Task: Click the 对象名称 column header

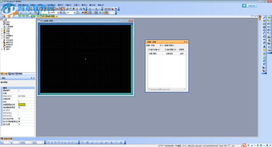Action: [x=169, y=54]
